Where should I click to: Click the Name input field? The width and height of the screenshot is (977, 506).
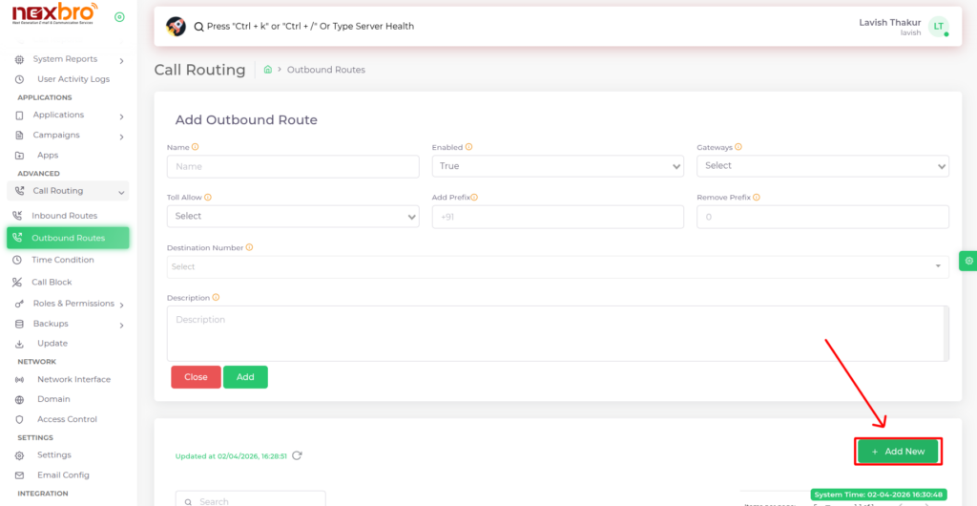tap(293, 166)
